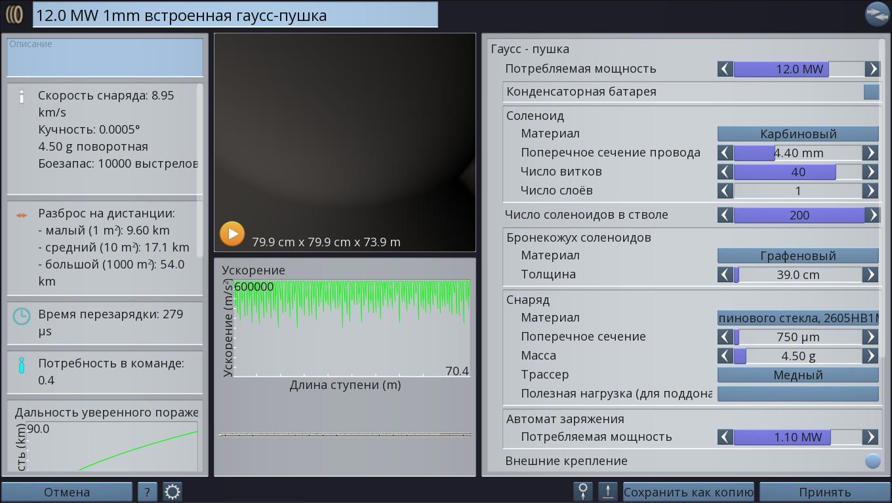Viewport: 892px width, 503px height.
Task: Play the gauss gun preview animation
Action: pos(232,234)
